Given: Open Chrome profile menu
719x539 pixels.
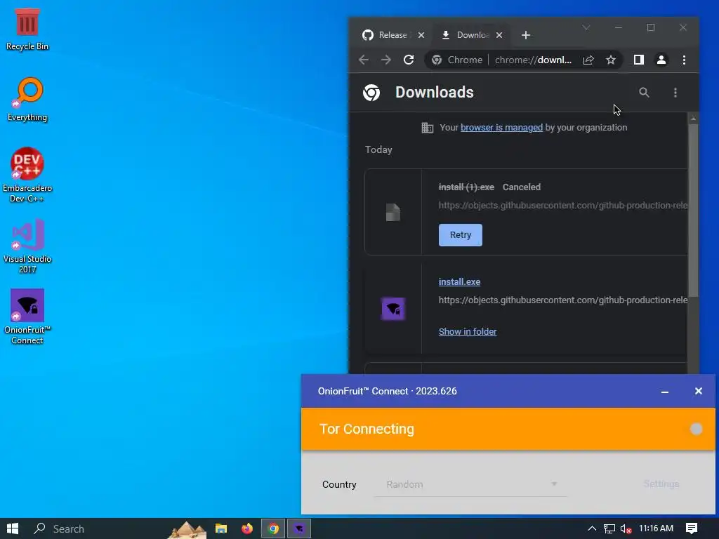Looking at the screenshot, I should click(661, 60).
